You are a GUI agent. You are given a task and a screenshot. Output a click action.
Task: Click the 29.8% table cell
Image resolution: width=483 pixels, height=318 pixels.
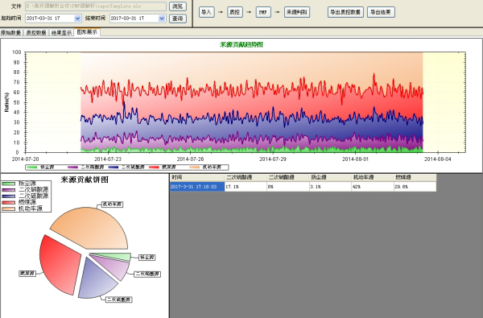pyautogui.click(x=415, y=187)
